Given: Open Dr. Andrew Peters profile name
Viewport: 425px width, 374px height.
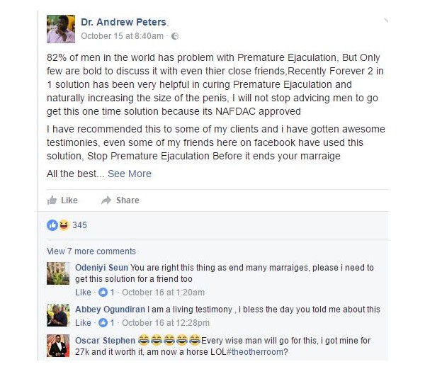Looking at the screenshot, I should coord(123,22).
